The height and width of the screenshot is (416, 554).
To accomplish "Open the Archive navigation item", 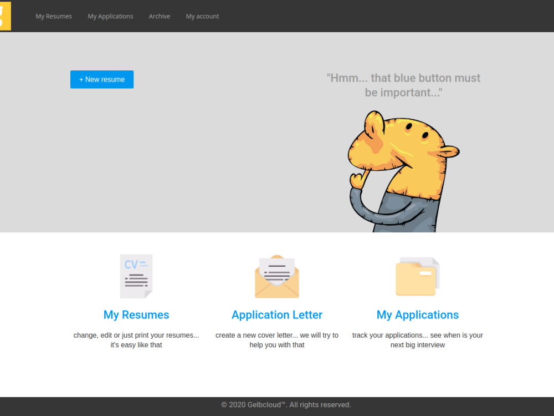I will 160,16.
